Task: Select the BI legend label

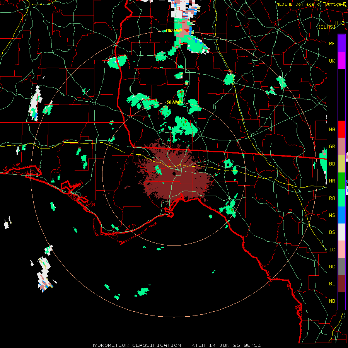Action: coord(332,284)
